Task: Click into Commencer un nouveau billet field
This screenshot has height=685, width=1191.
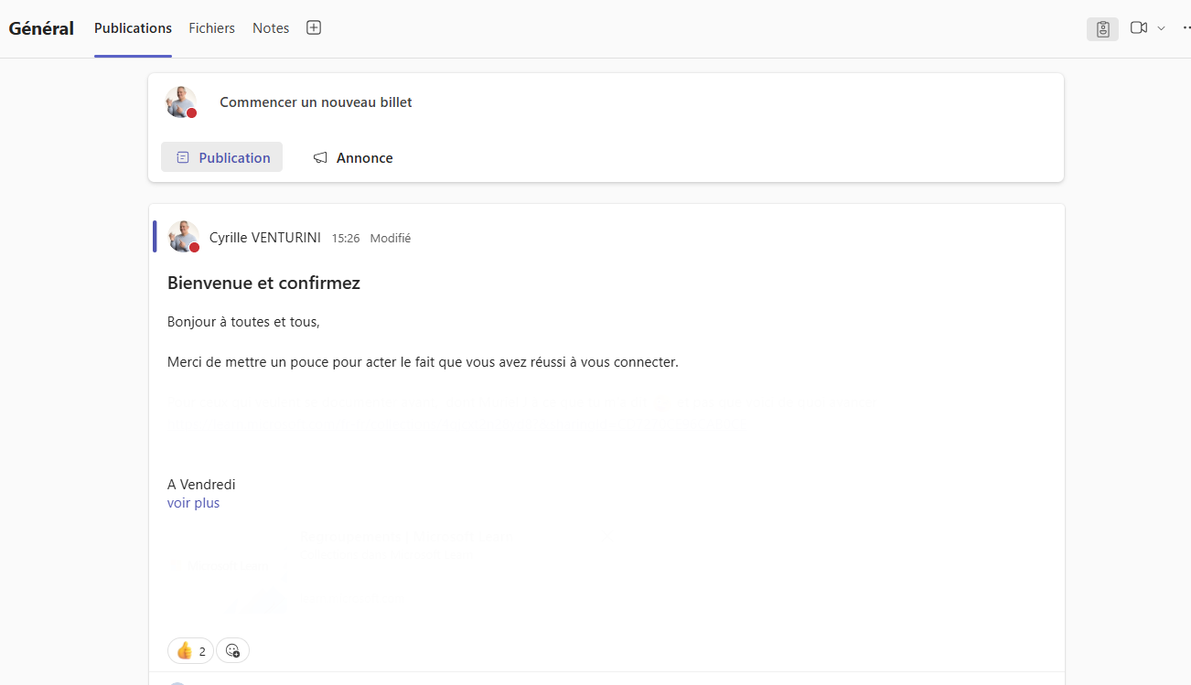Action: [x=316, y=102]
